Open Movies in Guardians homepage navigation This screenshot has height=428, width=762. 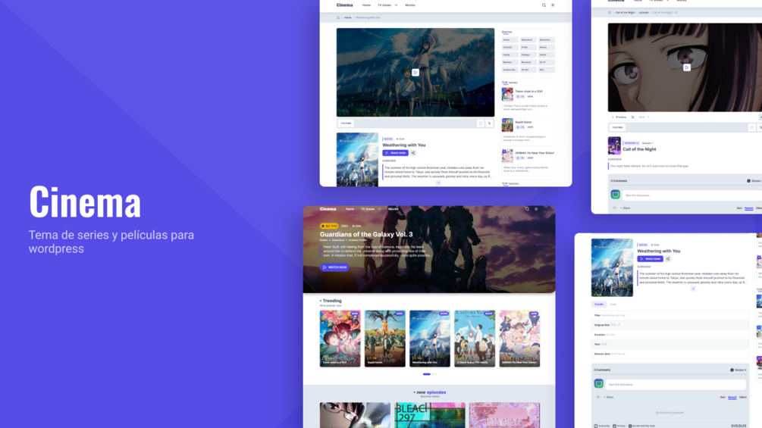[394, 209]
